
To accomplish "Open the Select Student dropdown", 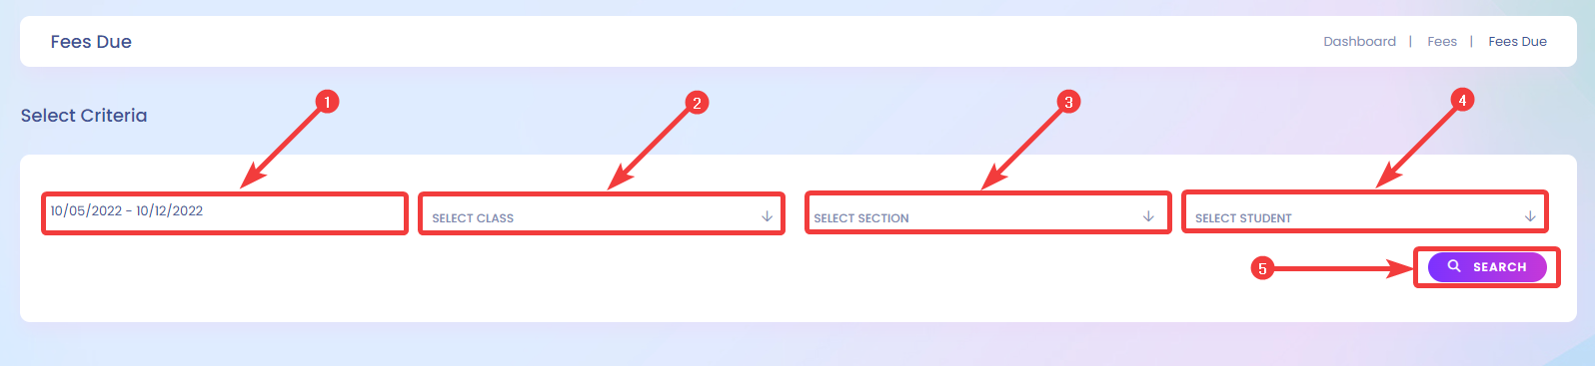I will [1365, 212].
